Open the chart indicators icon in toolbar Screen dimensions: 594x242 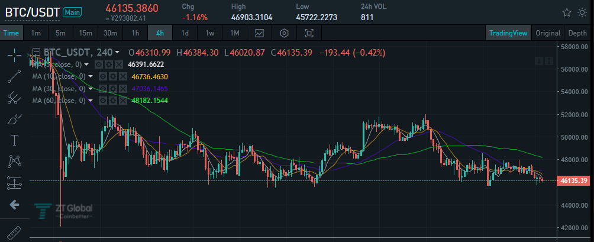(x=259, y=33)
